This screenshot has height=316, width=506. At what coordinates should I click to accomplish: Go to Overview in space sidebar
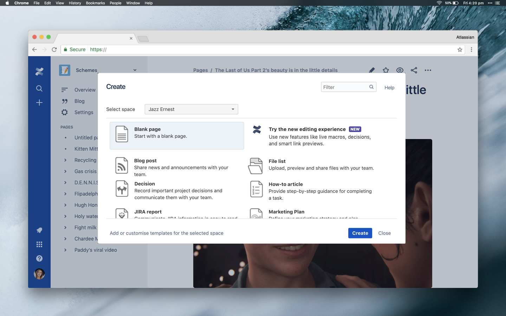coord(85,90)
